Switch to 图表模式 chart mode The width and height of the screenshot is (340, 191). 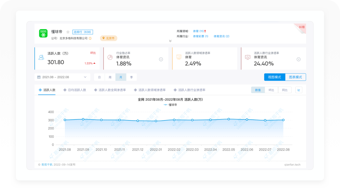click(x=296, y=77)
